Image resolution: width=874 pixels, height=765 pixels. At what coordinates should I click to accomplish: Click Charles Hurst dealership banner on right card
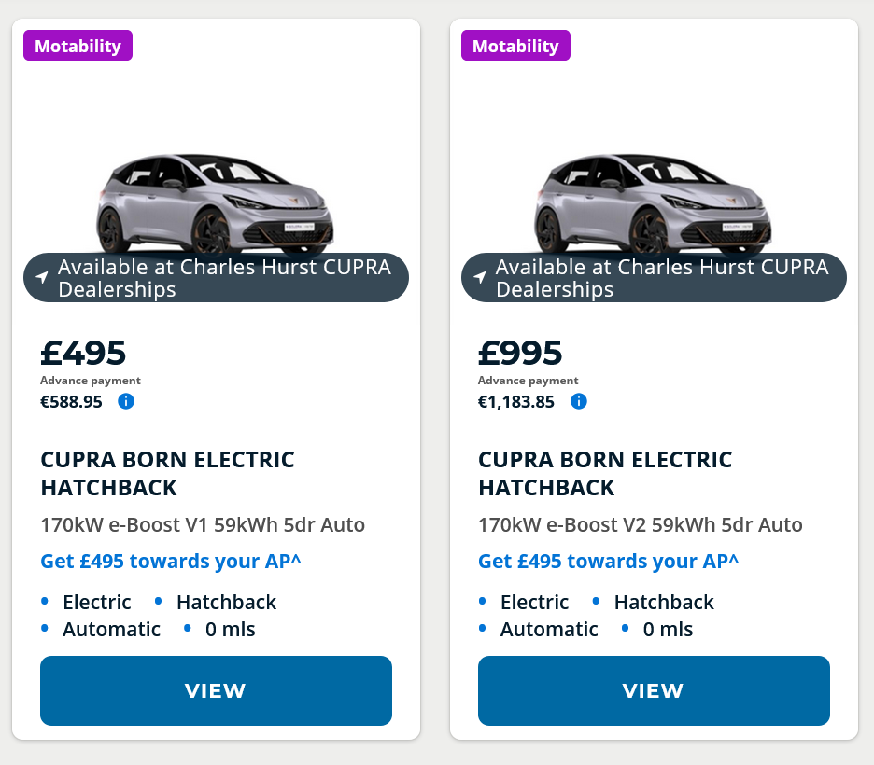click(x=662, y=277)
